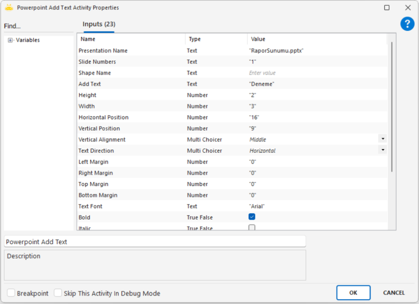Enable the Italic checkbox
The height and width of the screenshot is (304, 419).
[x=252, y=227]
